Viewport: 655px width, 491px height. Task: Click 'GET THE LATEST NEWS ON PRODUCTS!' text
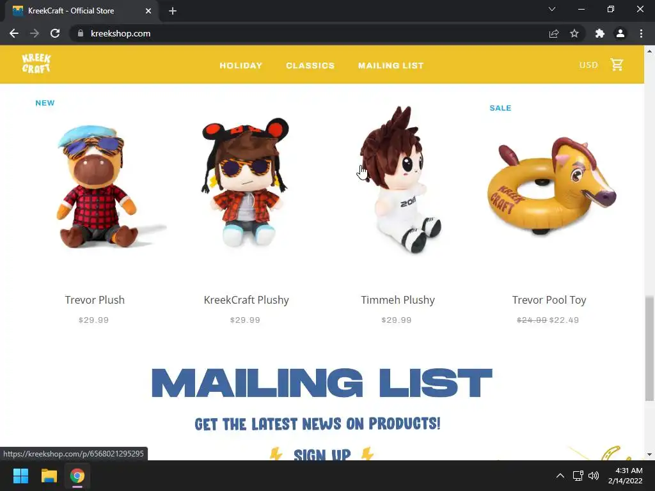tap(317, 424)
